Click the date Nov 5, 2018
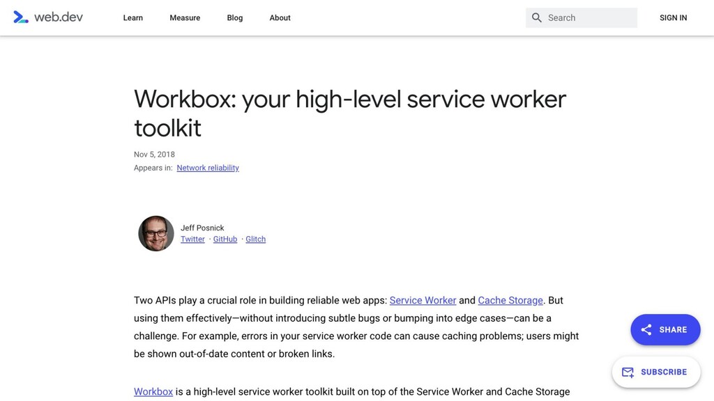 (x=154, y=155)
